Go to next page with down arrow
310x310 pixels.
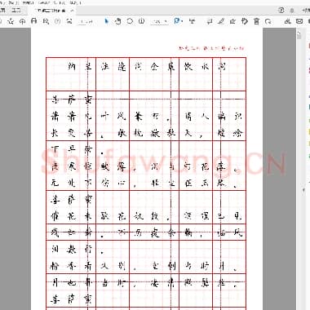coord(69,21)
